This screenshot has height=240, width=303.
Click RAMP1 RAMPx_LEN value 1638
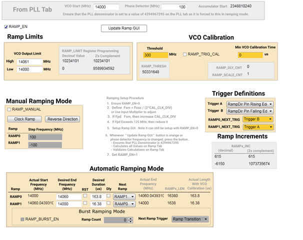pyautogui.click(x=171, y=203)
